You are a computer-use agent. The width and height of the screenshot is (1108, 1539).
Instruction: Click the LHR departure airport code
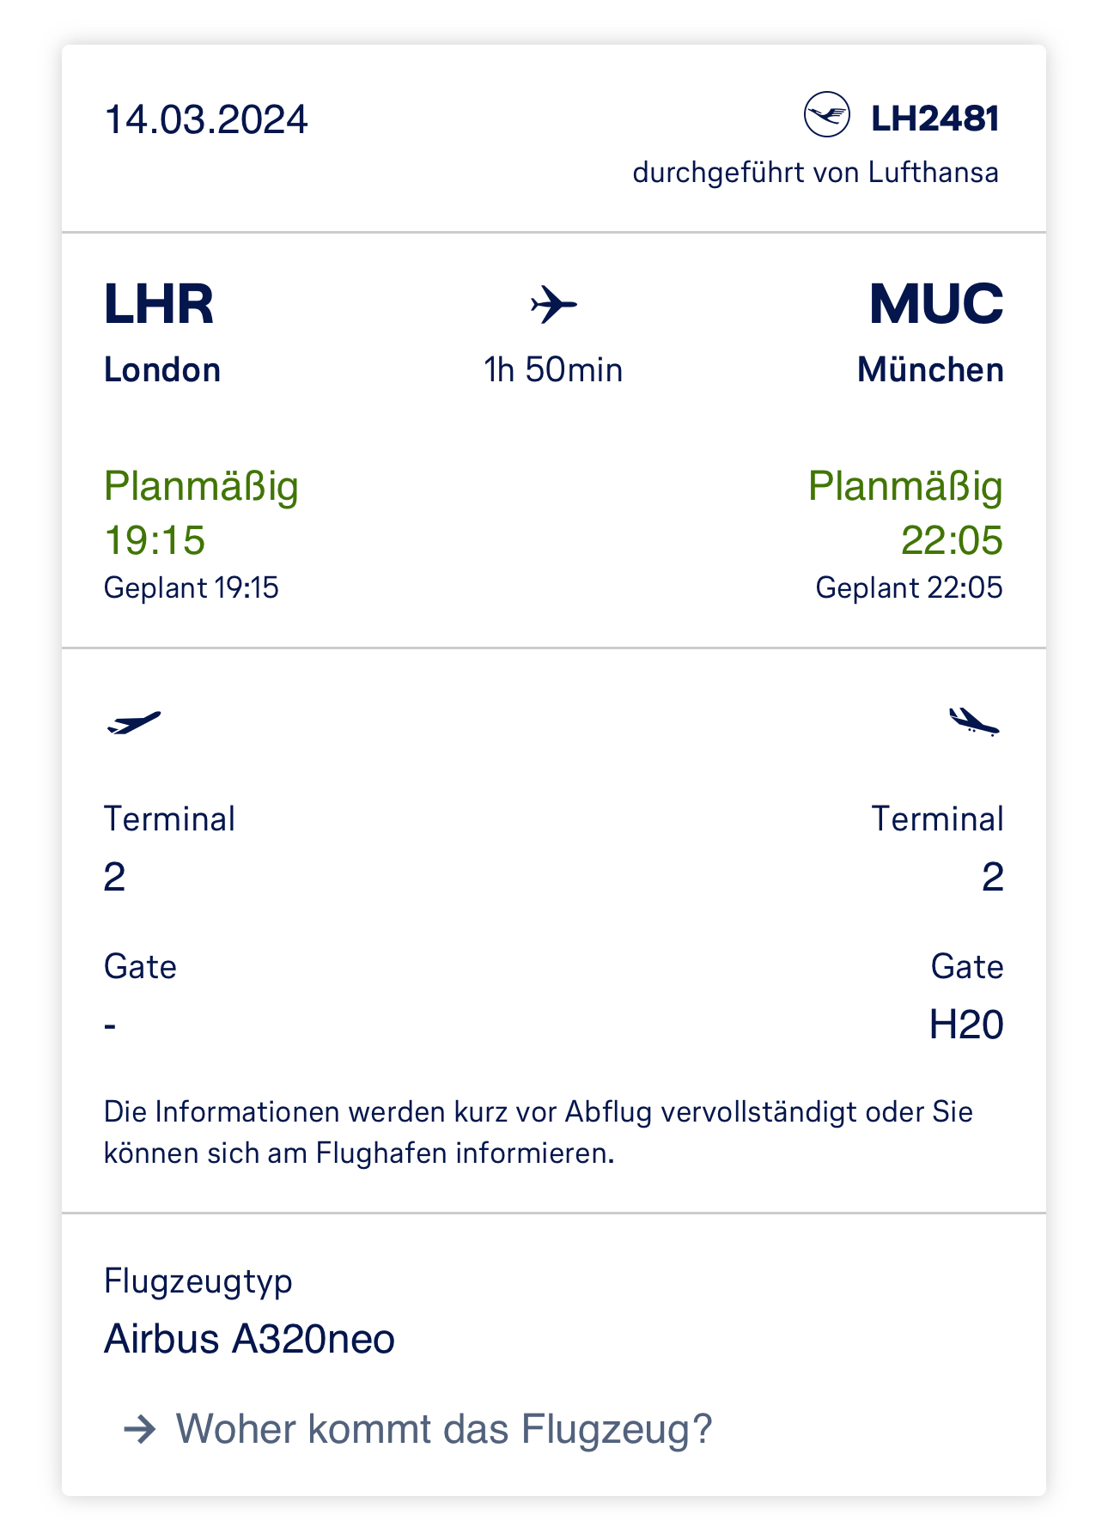[x=159, y=304]
